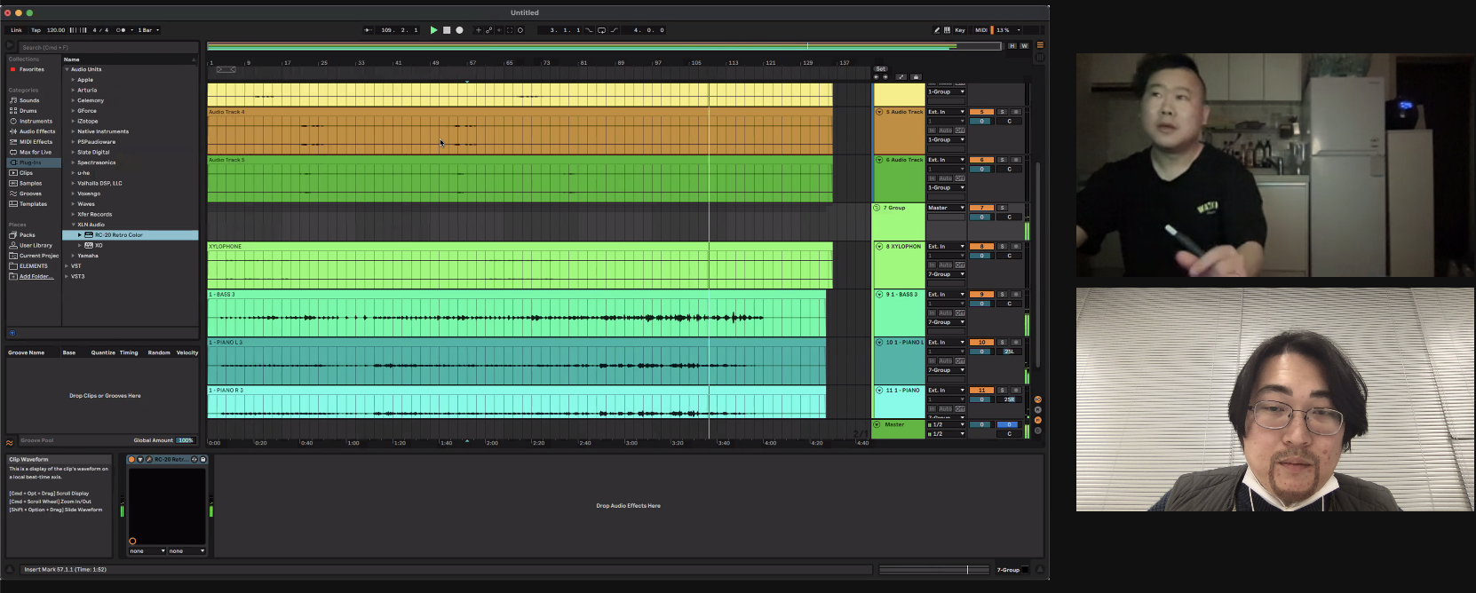Click the Clips category icon
This screenshot has height=593, width=1476.
13,173
